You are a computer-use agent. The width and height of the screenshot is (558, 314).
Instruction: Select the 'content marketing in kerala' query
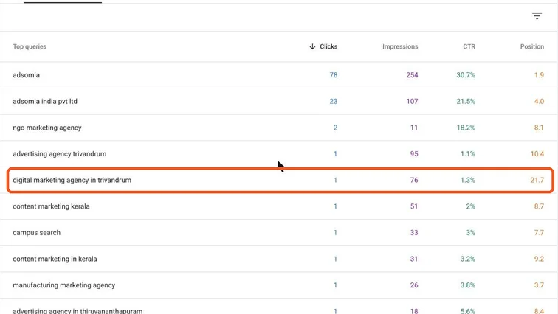point(55,259)
